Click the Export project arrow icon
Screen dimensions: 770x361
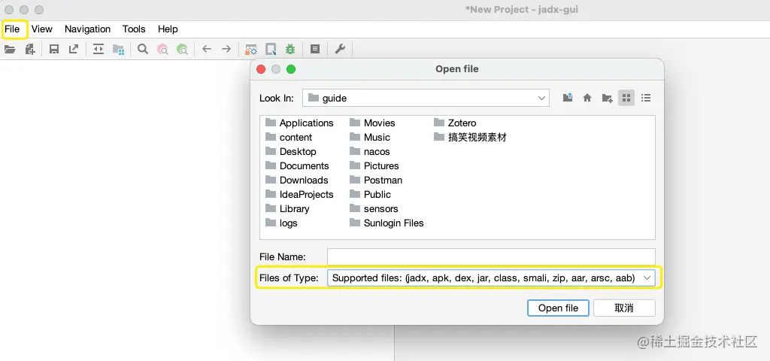73,49
